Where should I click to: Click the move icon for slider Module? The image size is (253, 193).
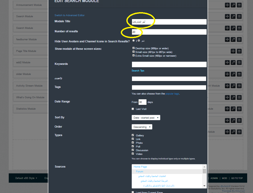(227, 74)
